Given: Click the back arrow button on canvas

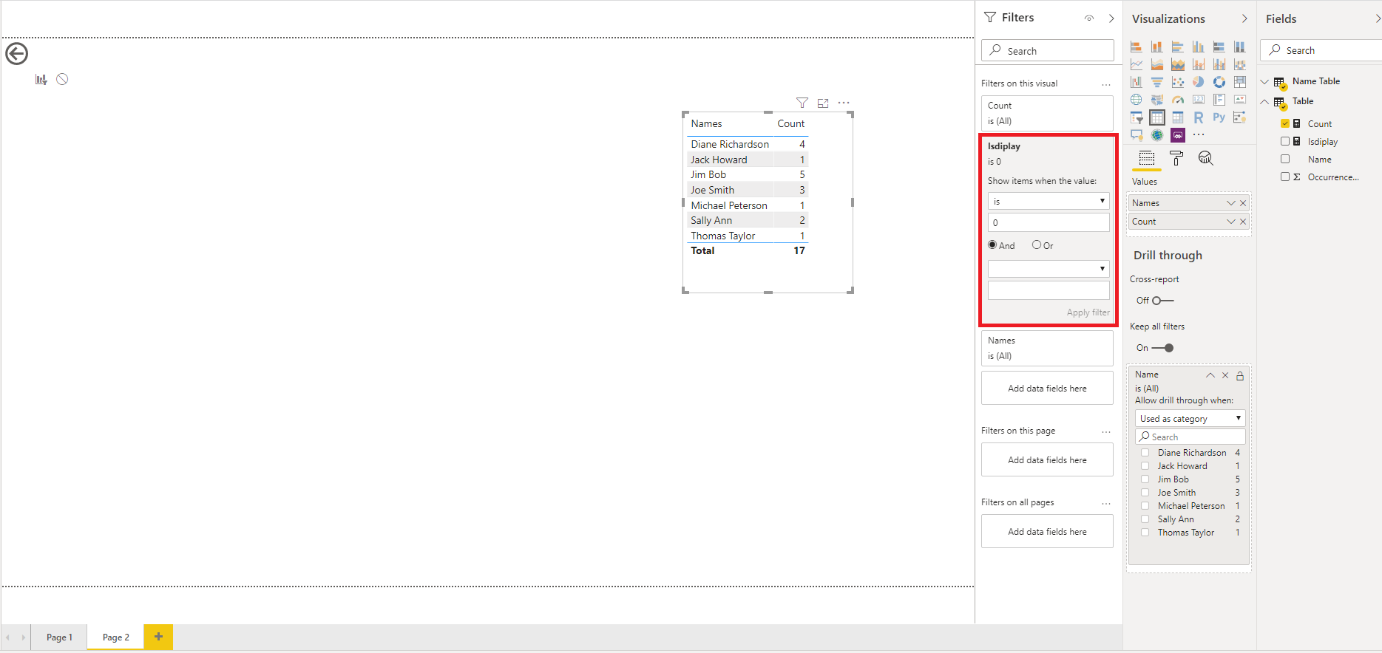Looking at the screenshot, I should (16, 54).
